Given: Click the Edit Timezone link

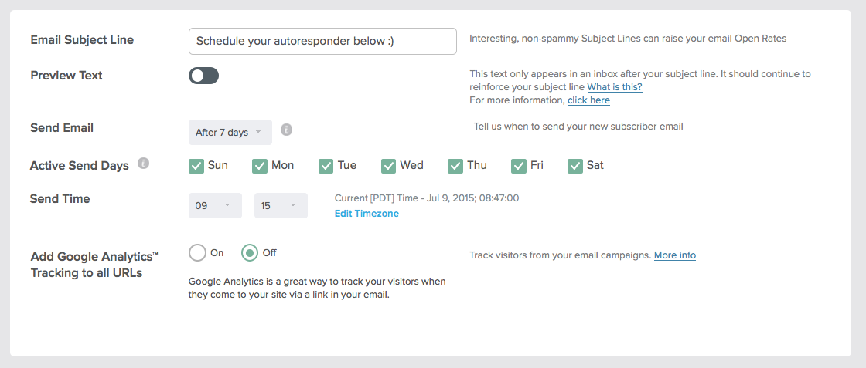Looking at the screenshot, I should coord(367,214).
